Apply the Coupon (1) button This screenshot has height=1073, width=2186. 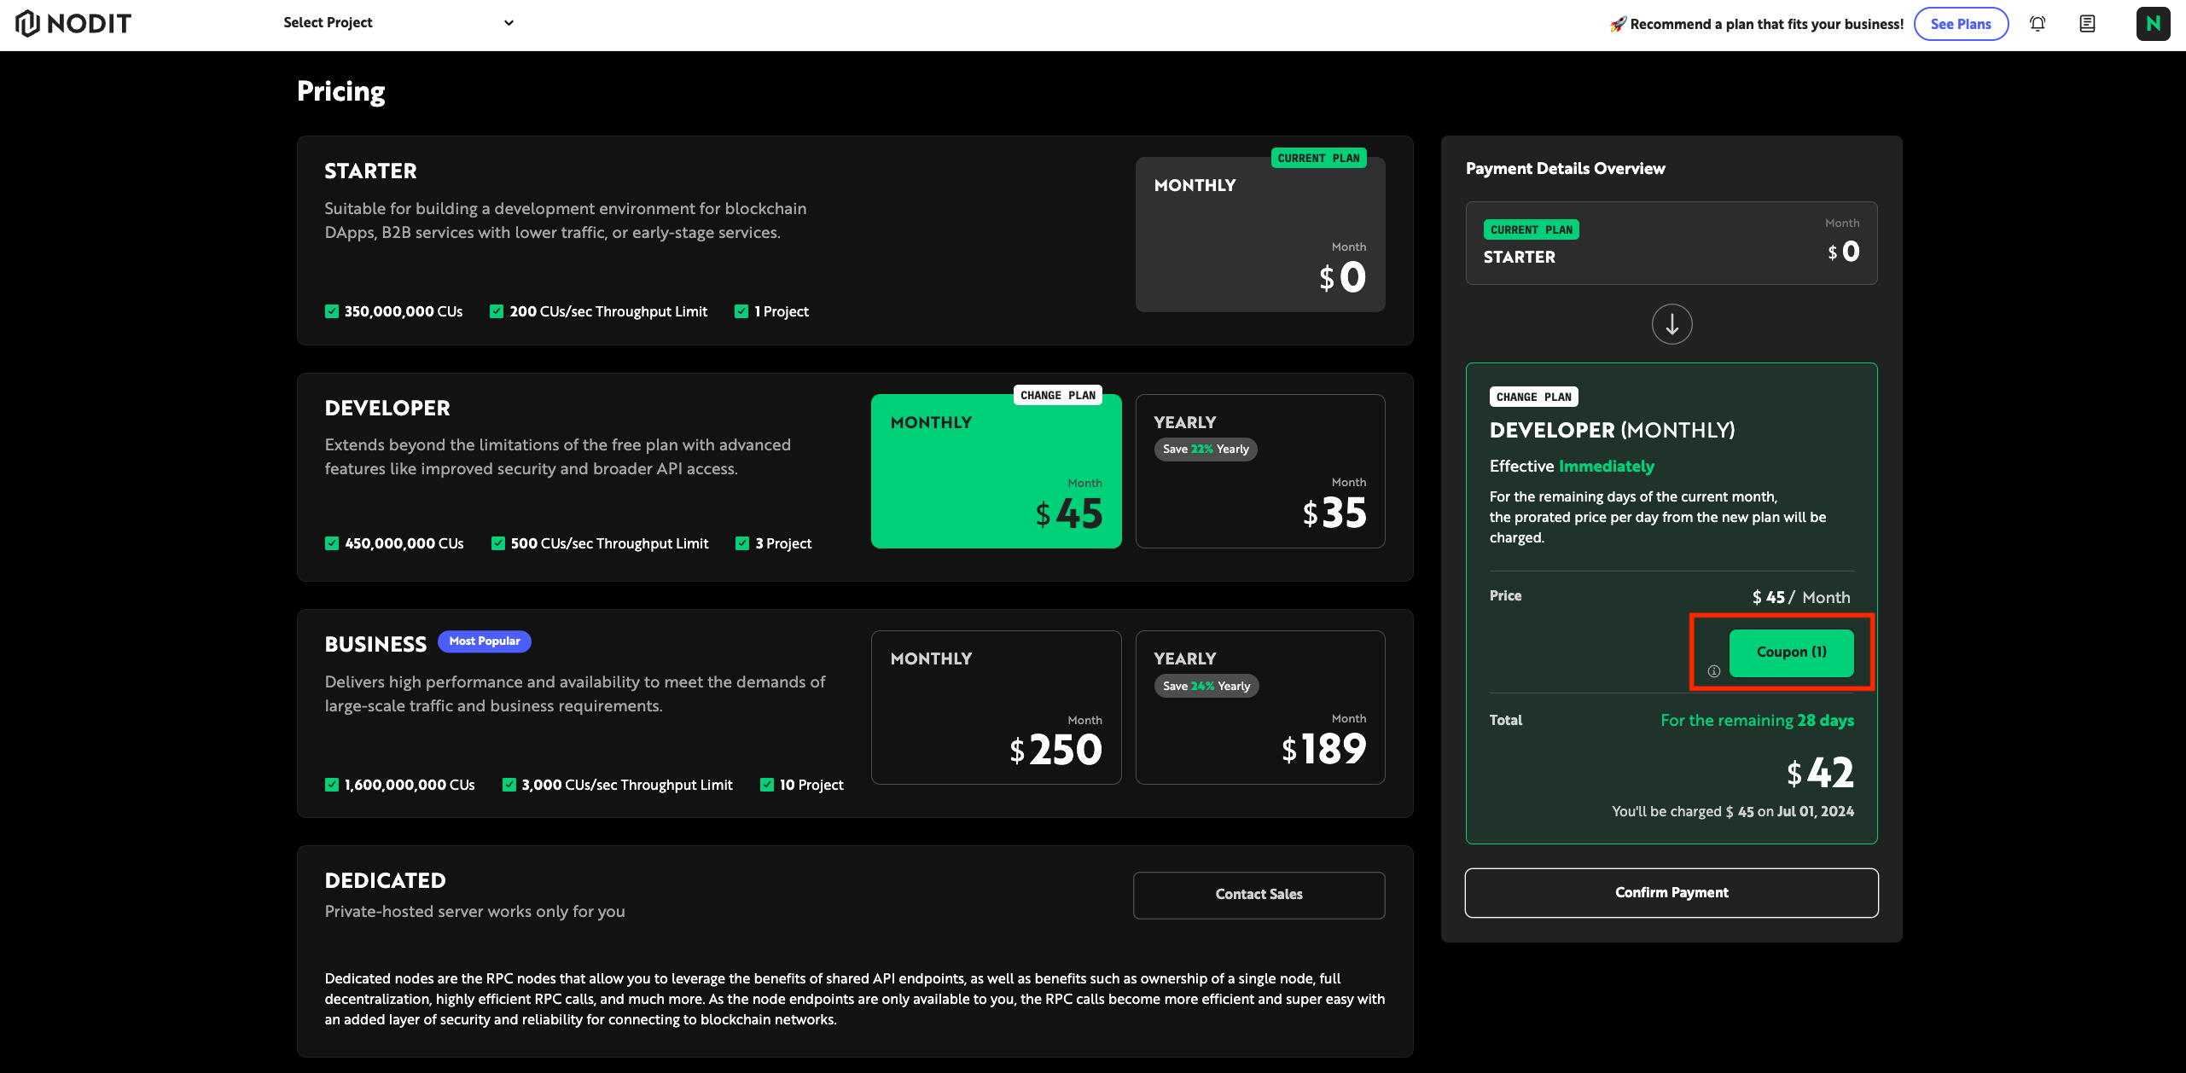(1791, 652)
